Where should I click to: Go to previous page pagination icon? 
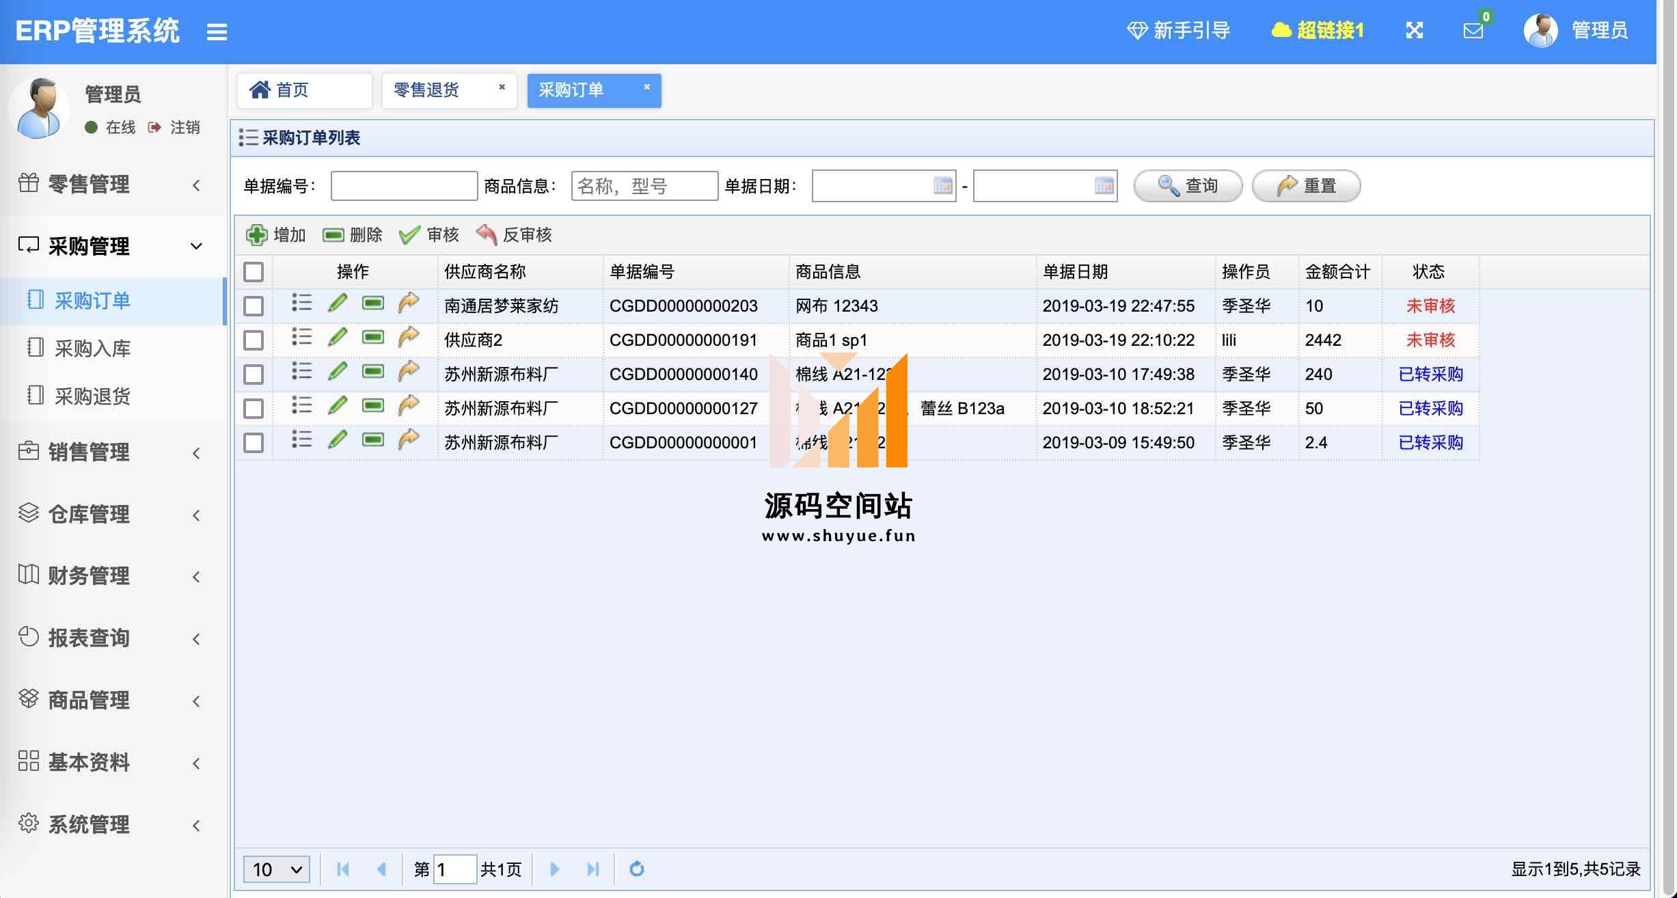pyautogui.click(x=381, y=869)
